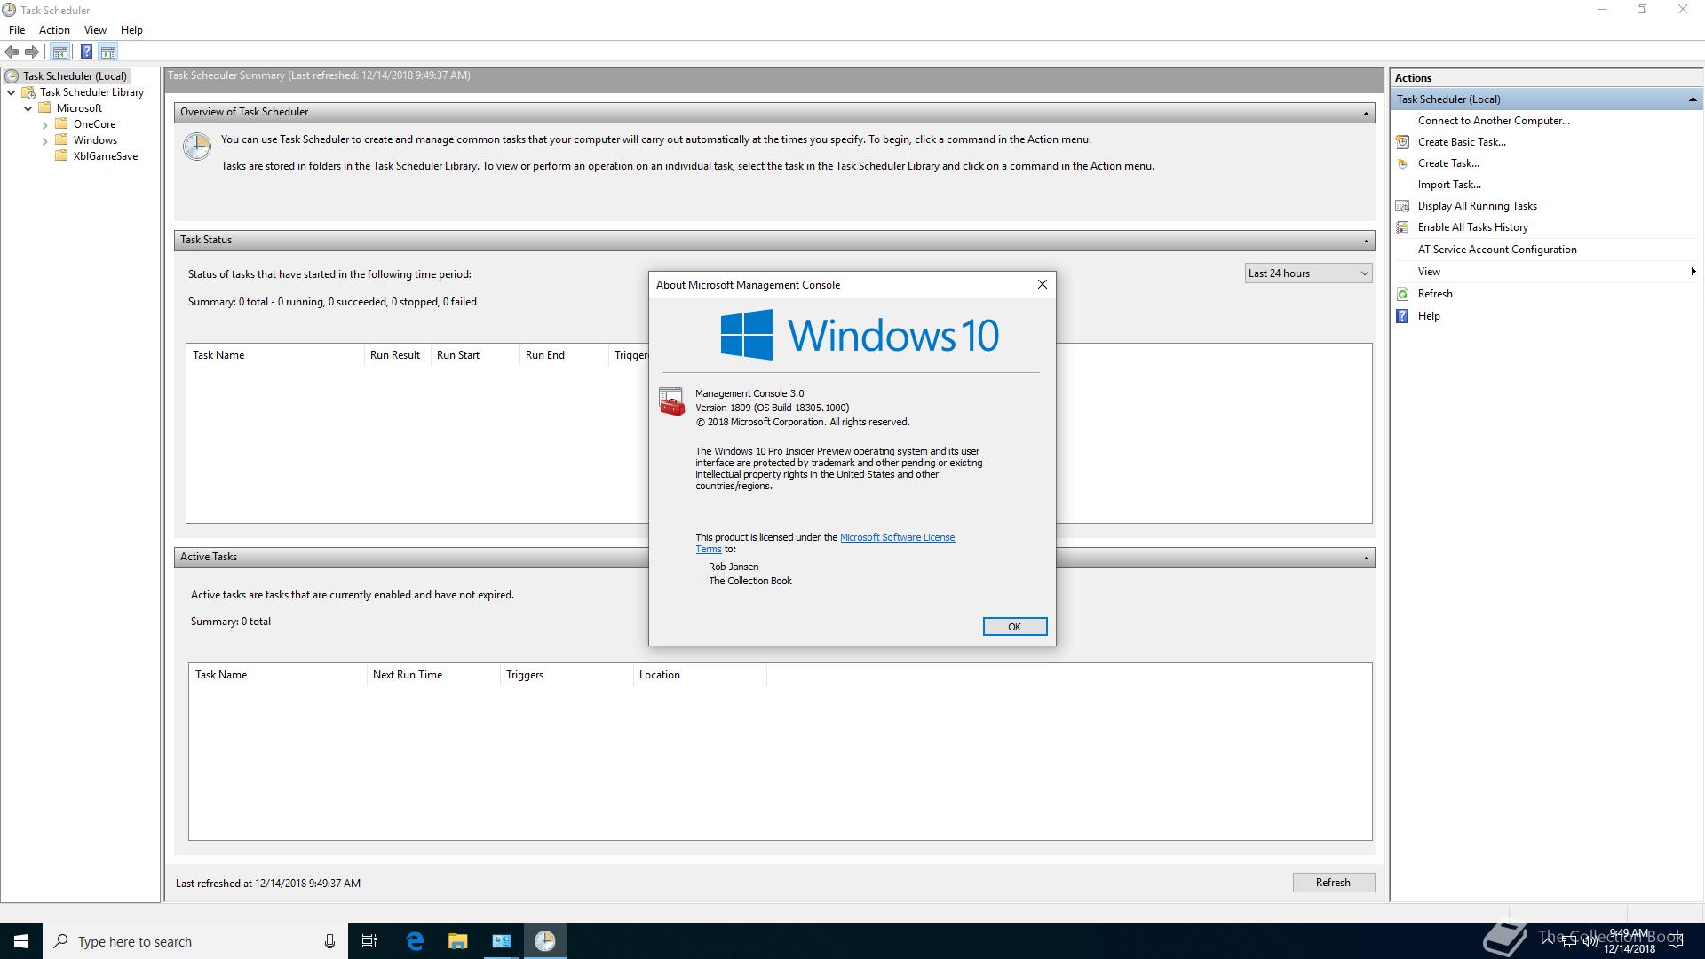Open the Action Center notification icon
1705x959 pixels.
pyautogui.click(x=1676, y=942)
